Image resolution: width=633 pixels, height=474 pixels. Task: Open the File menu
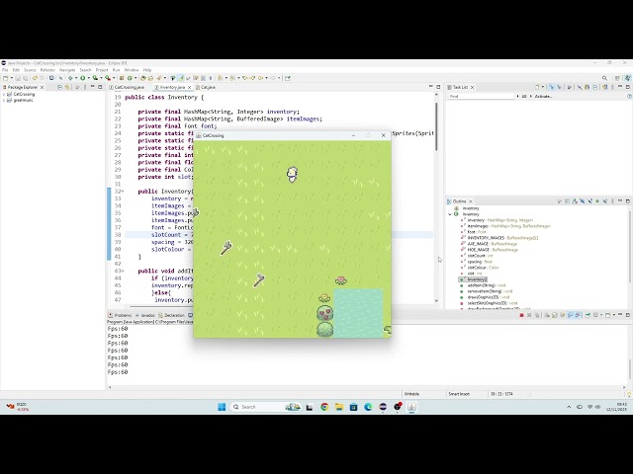pos(5,70)
